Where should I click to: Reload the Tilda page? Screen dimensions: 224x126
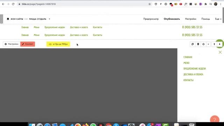(13, 4)
